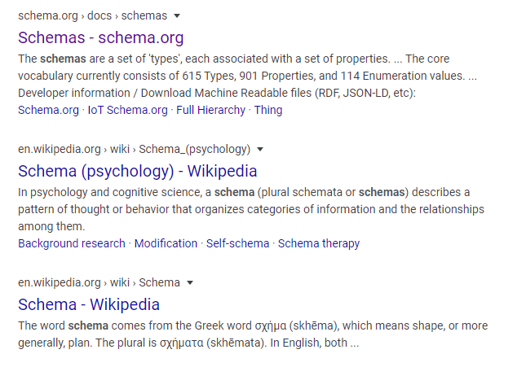
Task: Open the Schema - Wikipedia result title
Action: tap(89, 304)
